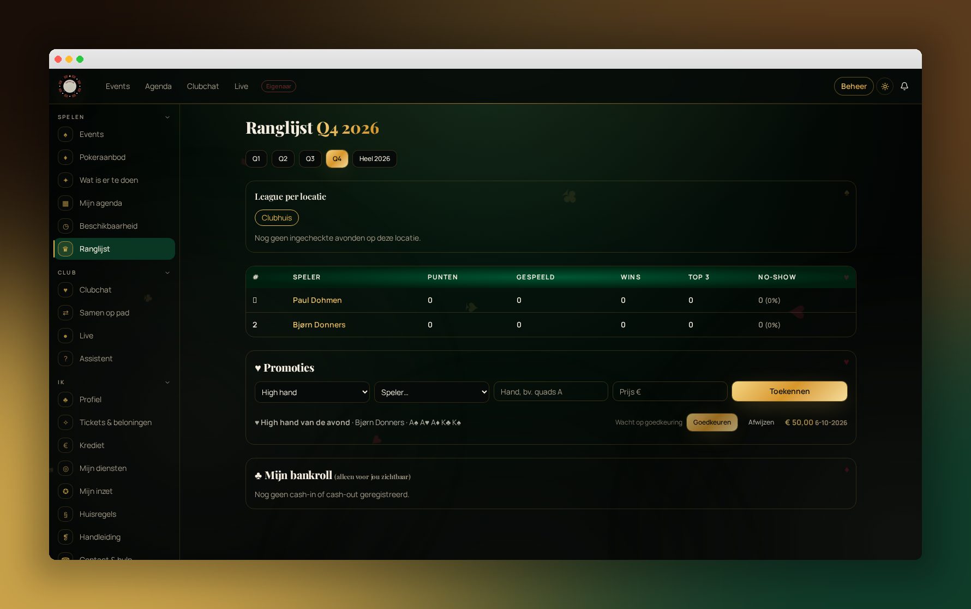The width and height of the screenshot is (971, 609).
Task: Click the Assistent question mark icon
Action: (65, 359)
